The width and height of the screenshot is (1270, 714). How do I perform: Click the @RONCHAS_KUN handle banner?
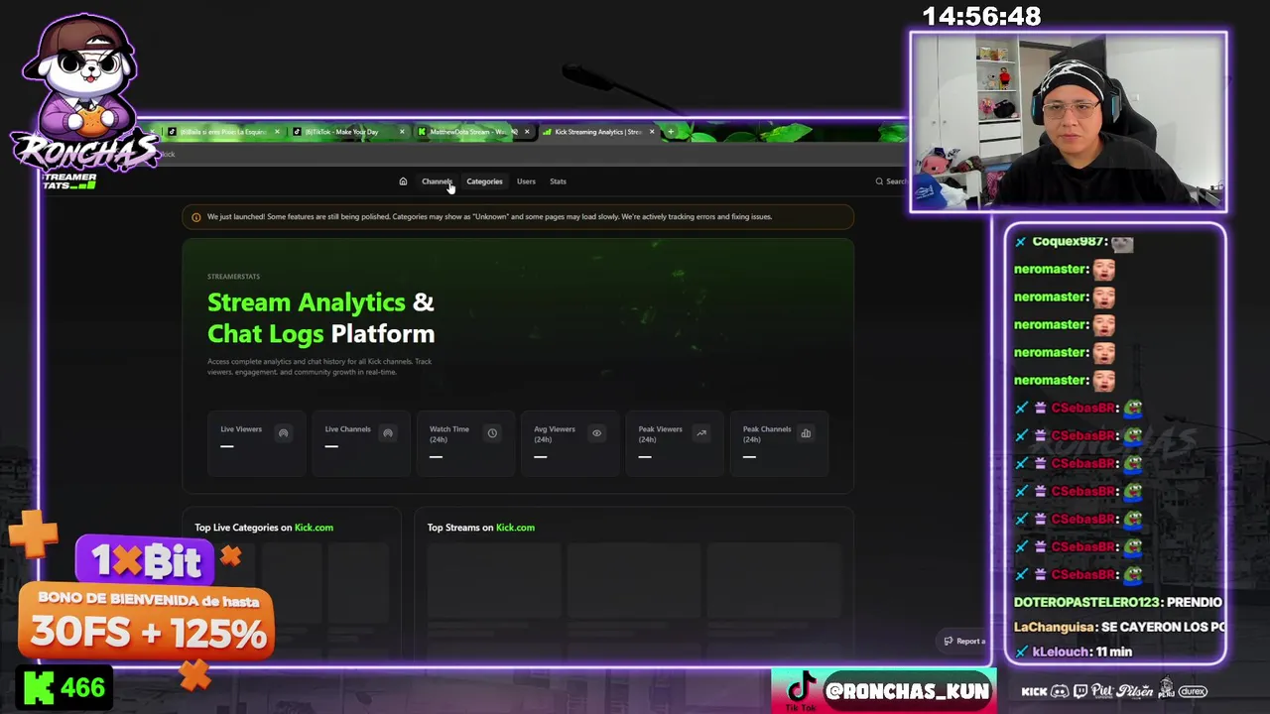906,691
